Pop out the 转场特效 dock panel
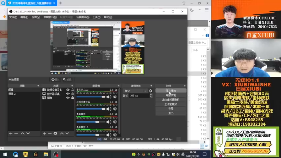 point(151,86)
